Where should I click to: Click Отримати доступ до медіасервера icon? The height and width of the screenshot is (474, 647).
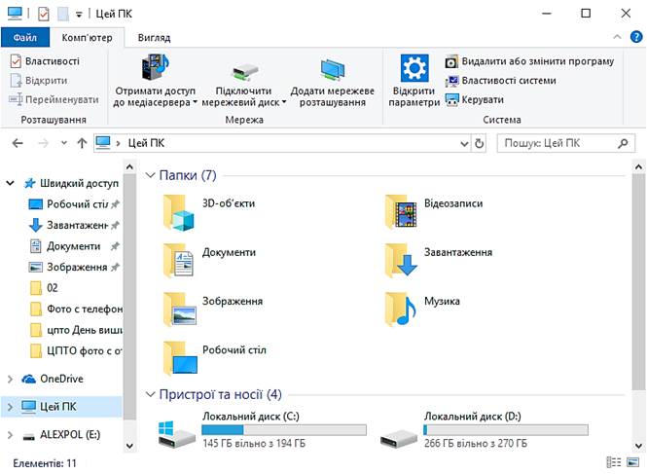(155, 67)
